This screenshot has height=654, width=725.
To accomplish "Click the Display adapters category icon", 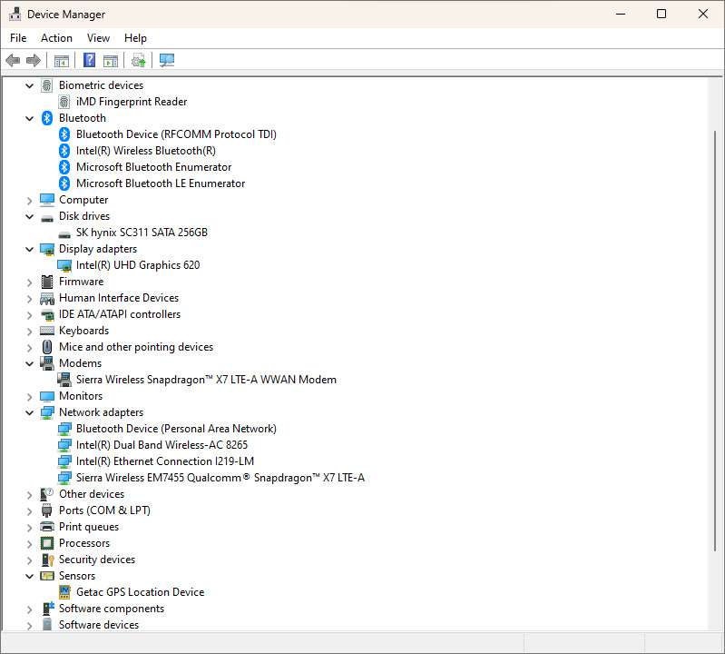I will tap(47, 249).
